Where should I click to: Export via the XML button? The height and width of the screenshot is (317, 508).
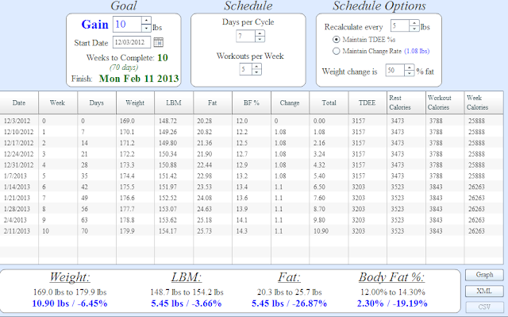click(x=484, y=291)
